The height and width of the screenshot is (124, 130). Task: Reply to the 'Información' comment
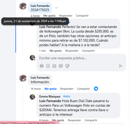click(67, 89)
